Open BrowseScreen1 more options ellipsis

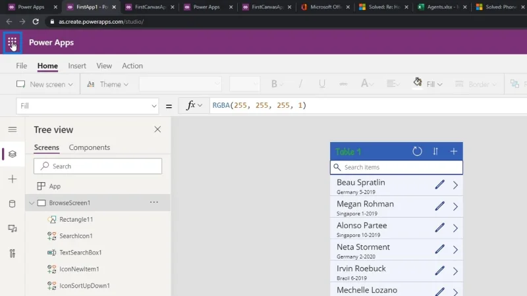tap(154, 202)
